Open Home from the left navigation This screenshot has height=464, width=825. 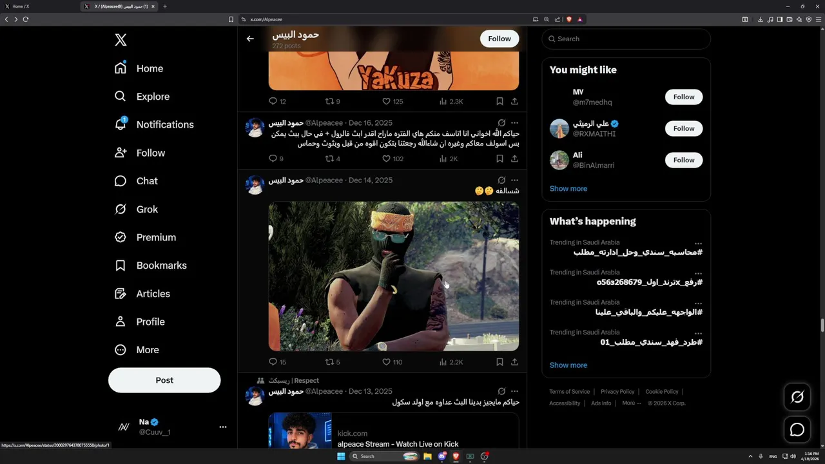tap(139, 68)
